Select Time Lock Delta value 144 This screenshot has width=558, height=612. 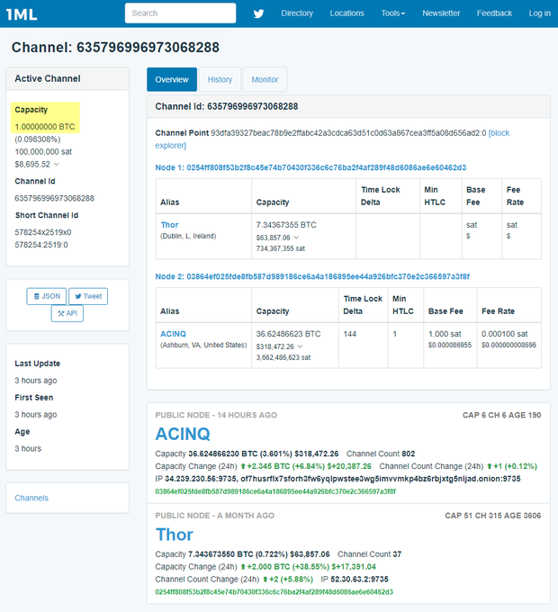pos(349,334)
